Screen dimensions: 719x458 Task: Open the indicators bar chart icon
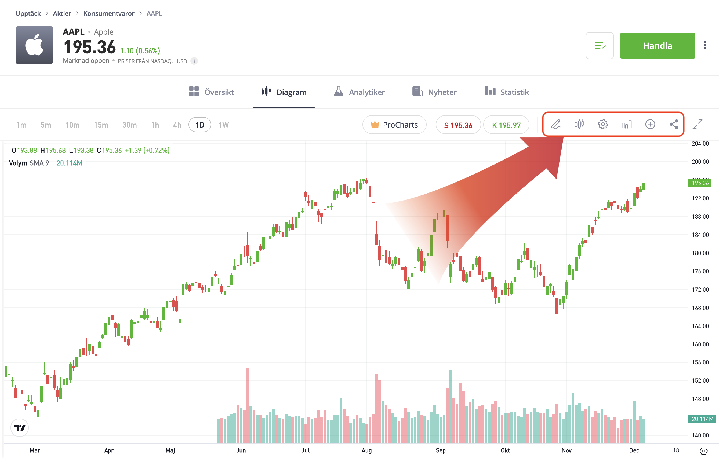626,124
